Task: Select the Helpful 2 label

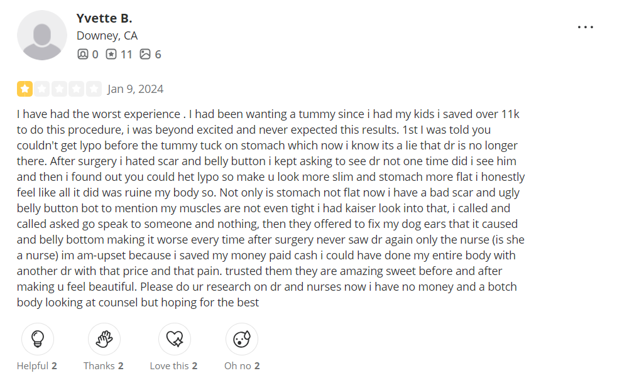Action: tap(37, 365)
